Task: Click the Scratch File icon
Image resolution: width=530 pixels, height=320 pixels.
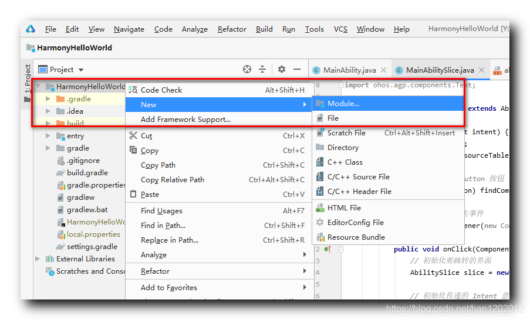Action: (320, 132)
